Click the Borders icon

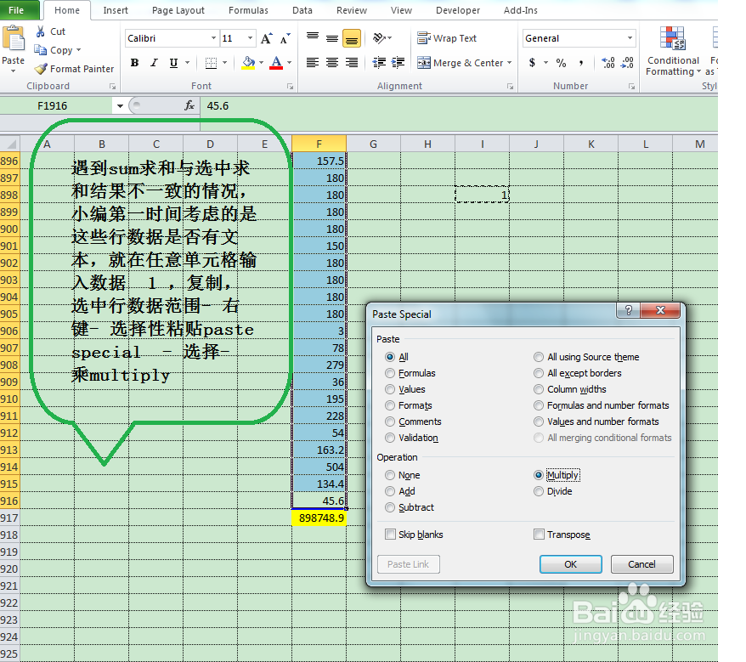(211, 63)
